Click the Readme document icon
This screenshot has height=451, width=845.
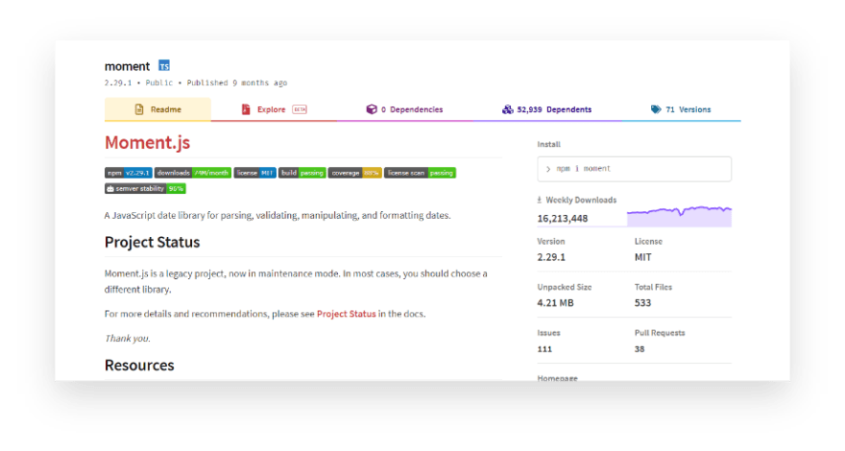point(139,109)
